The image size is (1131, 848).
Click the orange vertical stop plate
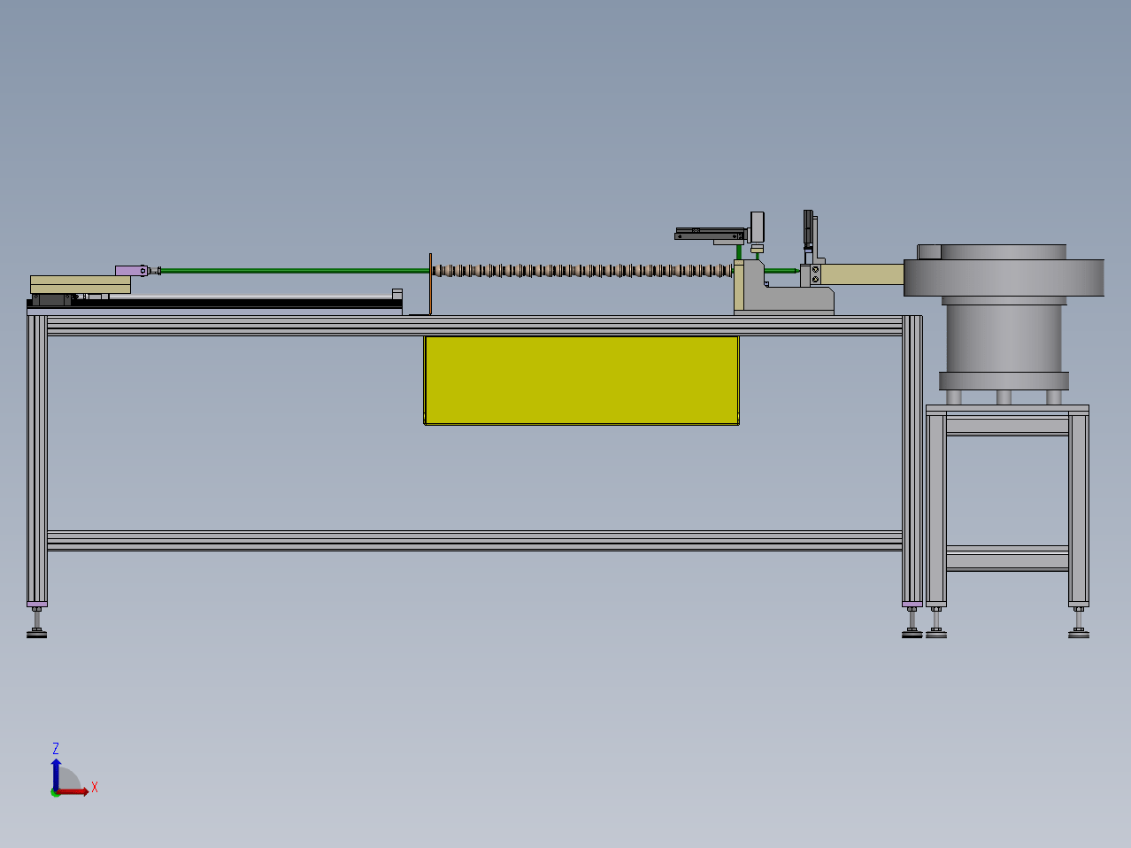coord(430,283)
